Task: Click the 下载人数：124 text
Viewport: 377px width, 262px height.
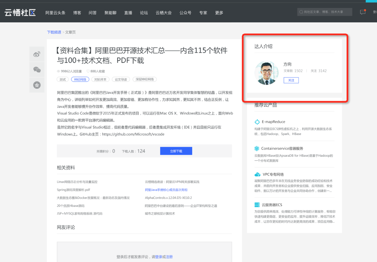Action: [x=133, y=151]
